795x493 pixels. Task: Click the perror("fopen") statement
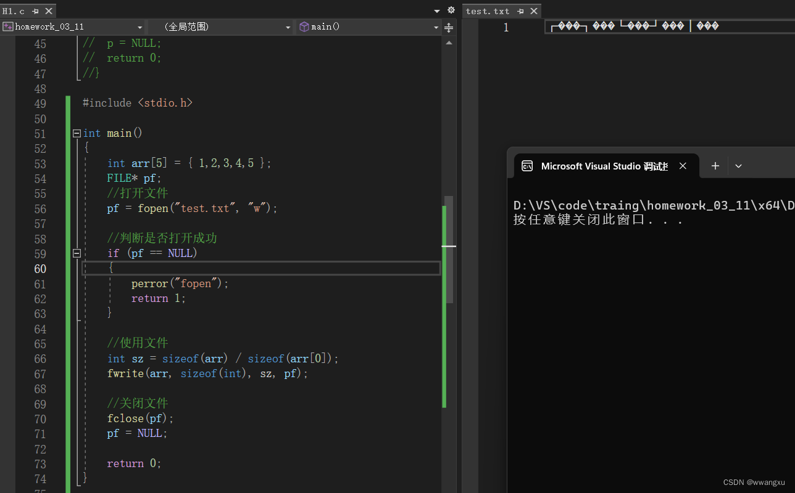tap(180, 283)
